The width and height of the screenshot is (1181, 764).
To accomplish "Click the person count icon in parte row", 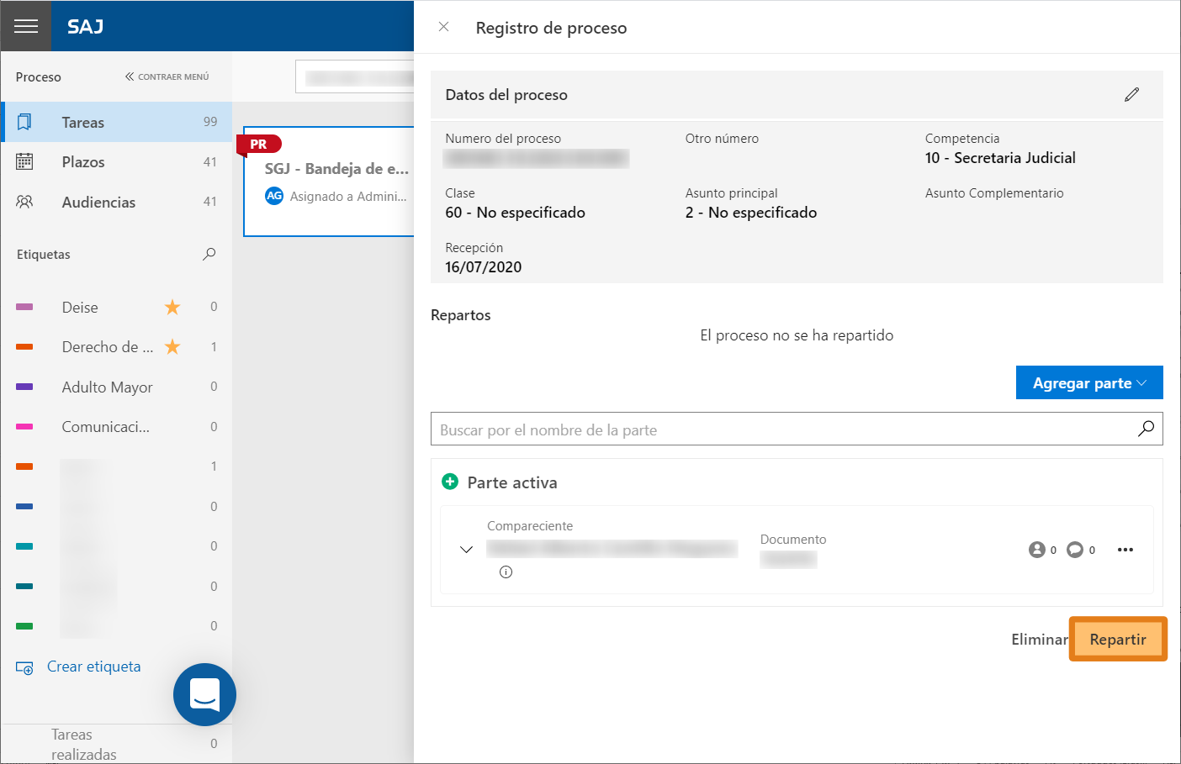I will point(1036,550).
